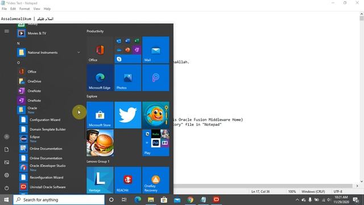
Task: Open File Explorer on the taskbar
Action: (151, 200)
